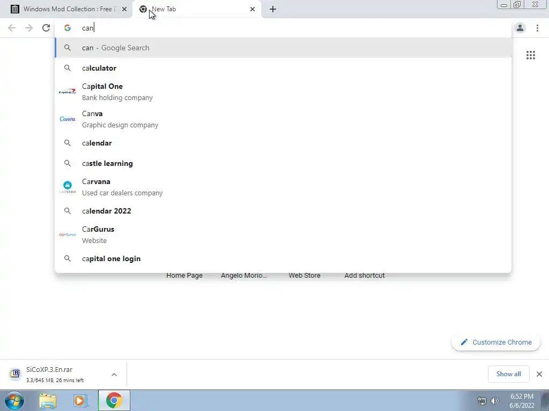The width and height of the screenshot is (549, 411).
Task: Select the New Tab tab
Action: click(196, 9)
